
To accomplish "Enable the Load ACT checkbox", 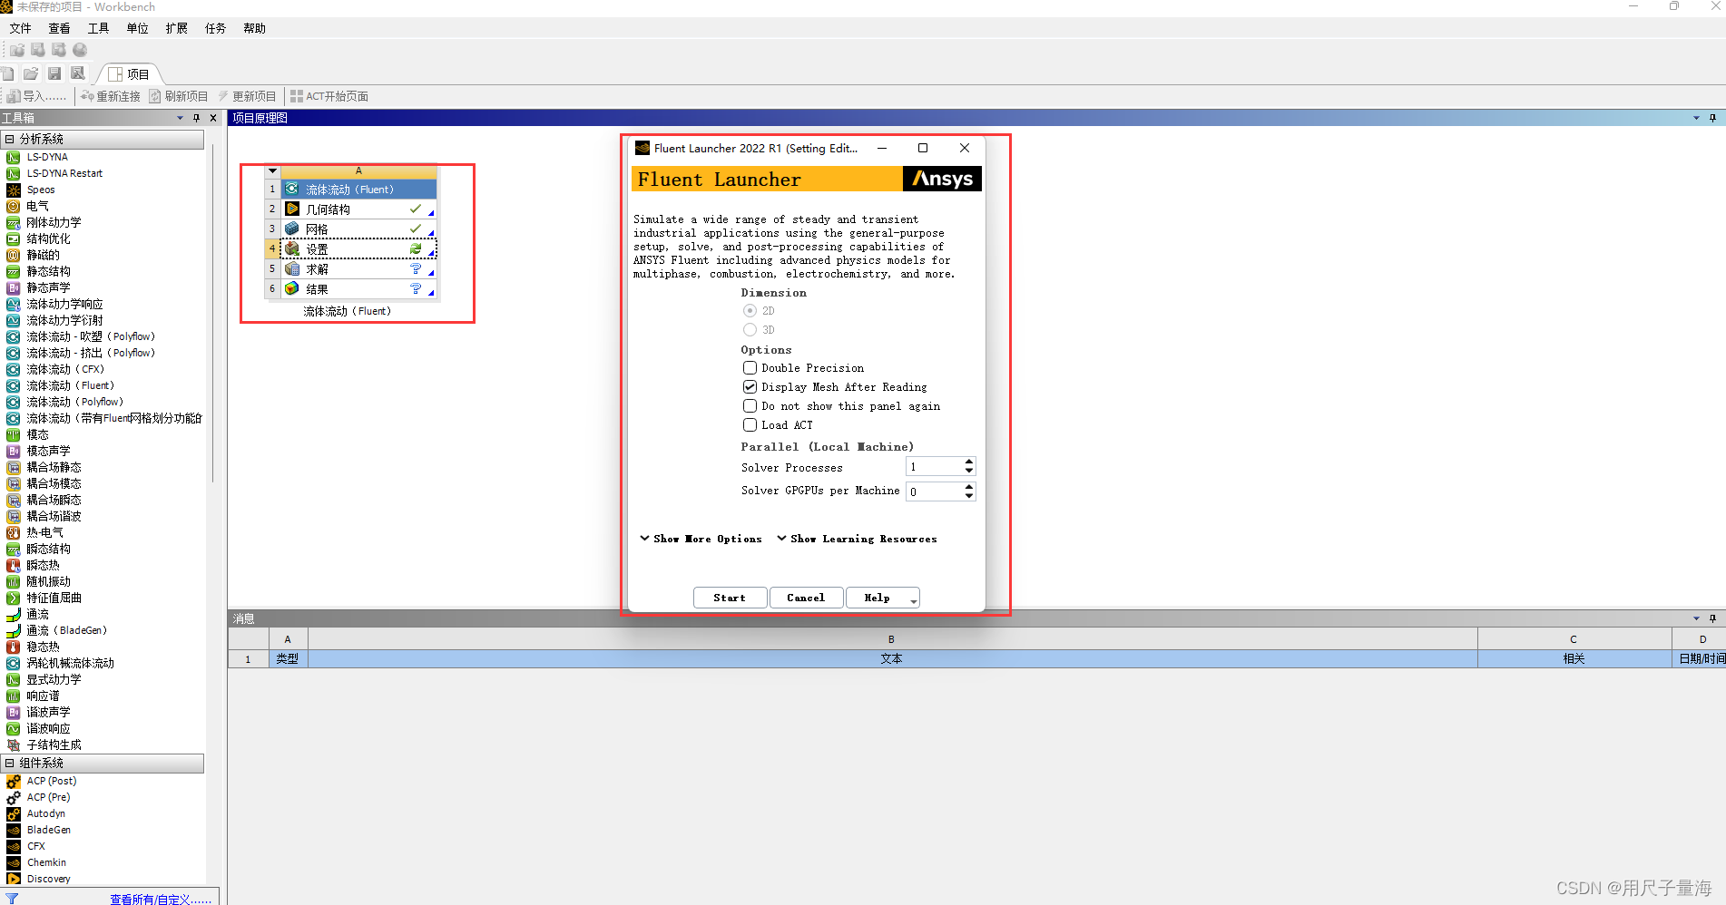I will [750, 424].
